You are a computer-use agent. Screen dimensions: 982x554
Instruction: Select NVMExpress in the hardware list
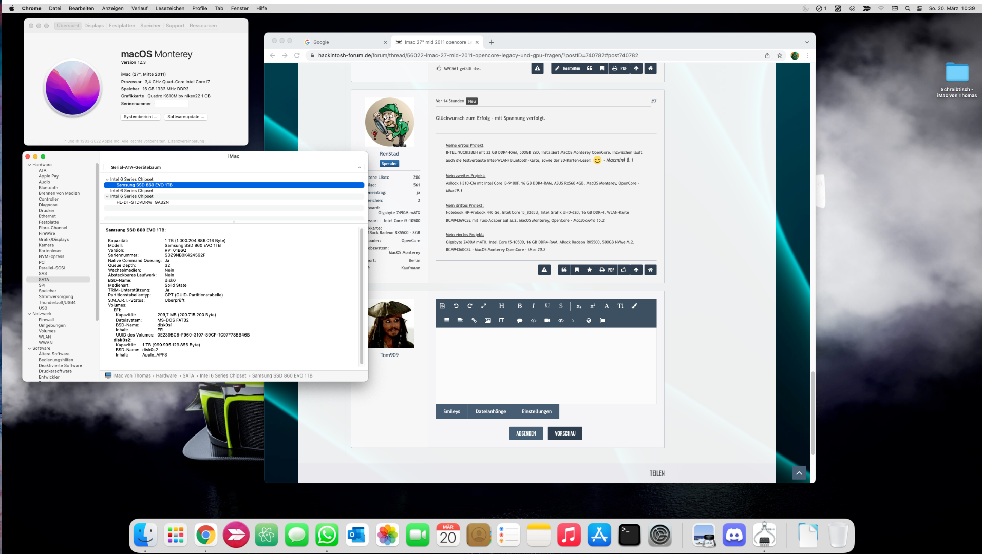(51, 257)
